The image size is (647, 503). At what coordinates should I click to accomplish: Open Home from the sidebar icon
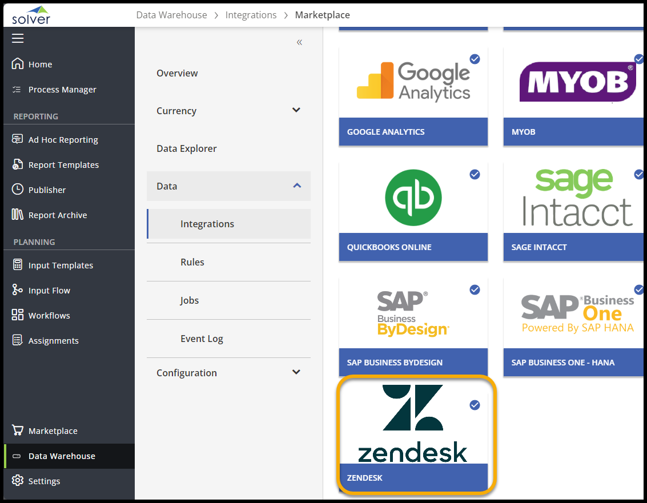(18, 64)
